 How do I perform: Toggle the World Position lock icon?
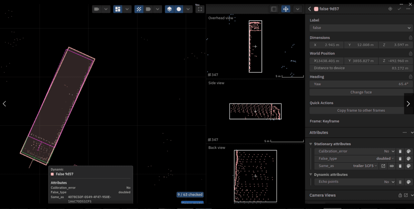tap(410, 54)
